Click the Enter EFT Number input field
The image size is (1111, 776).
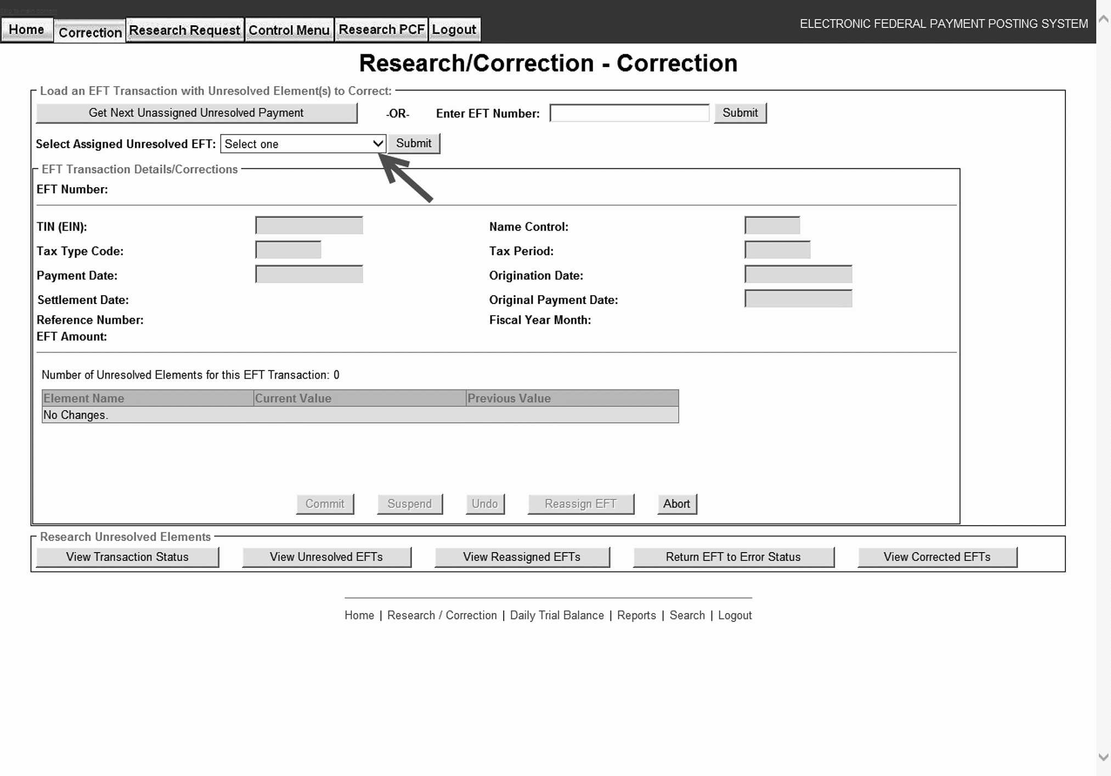(x=629, y=113)
